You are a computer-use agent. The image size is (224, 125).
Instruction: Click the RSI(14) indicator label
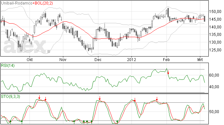(8, 66)
